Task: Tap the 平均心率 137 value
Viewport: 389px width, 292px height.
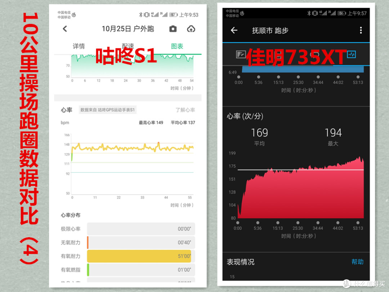Action: (183, 123)
